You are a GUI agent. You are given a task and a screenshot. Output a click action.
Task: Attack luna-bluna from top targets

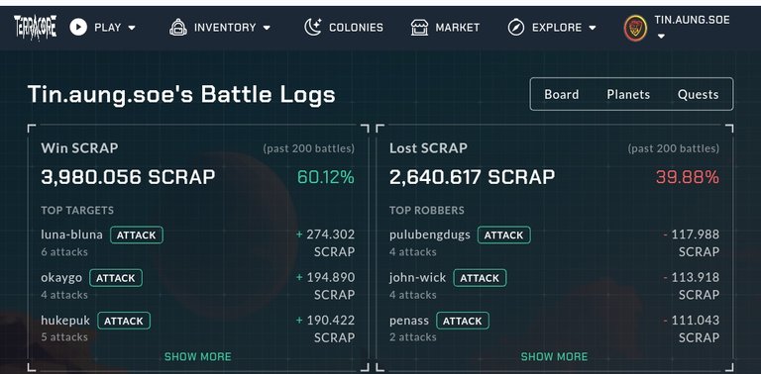(137, 234)
